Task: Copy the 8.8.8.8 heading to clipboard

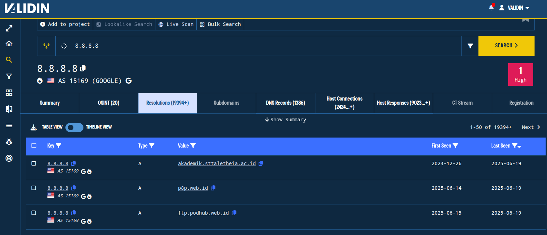Action: coord(83,68)
